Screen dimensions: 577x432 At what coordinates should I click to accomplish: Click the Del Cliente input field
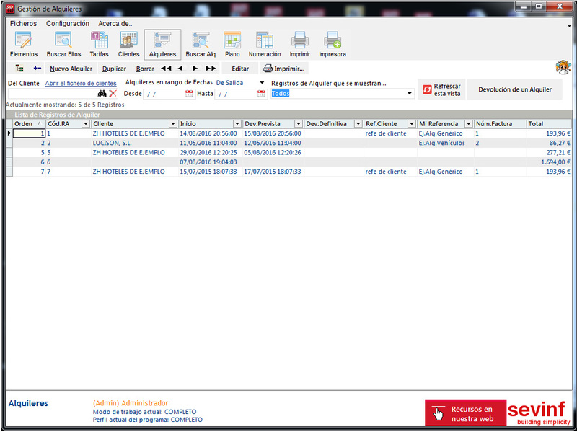52,94
